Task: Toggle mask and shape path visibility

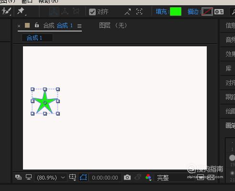Action: click(83, 177)
